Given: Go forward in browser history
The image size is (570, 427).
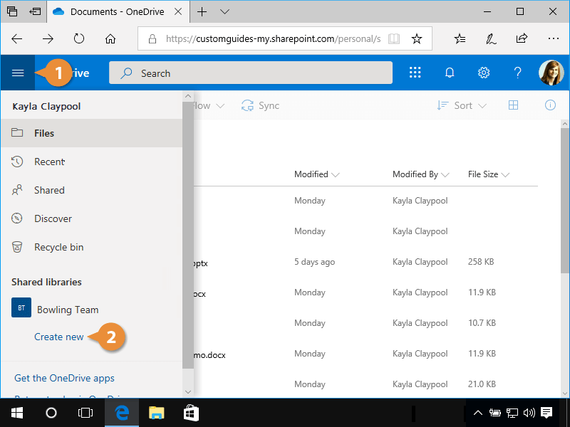Looking at the screenshot, I should (48, 38).
